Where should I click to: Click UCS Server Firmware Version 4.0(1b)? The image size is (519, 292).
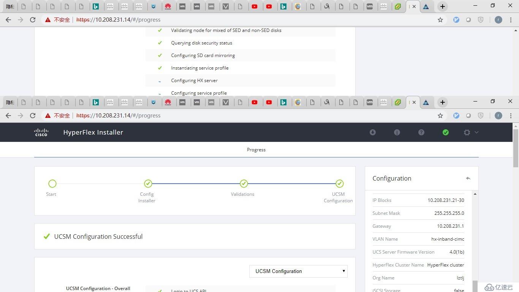click(x=457, y=252)
